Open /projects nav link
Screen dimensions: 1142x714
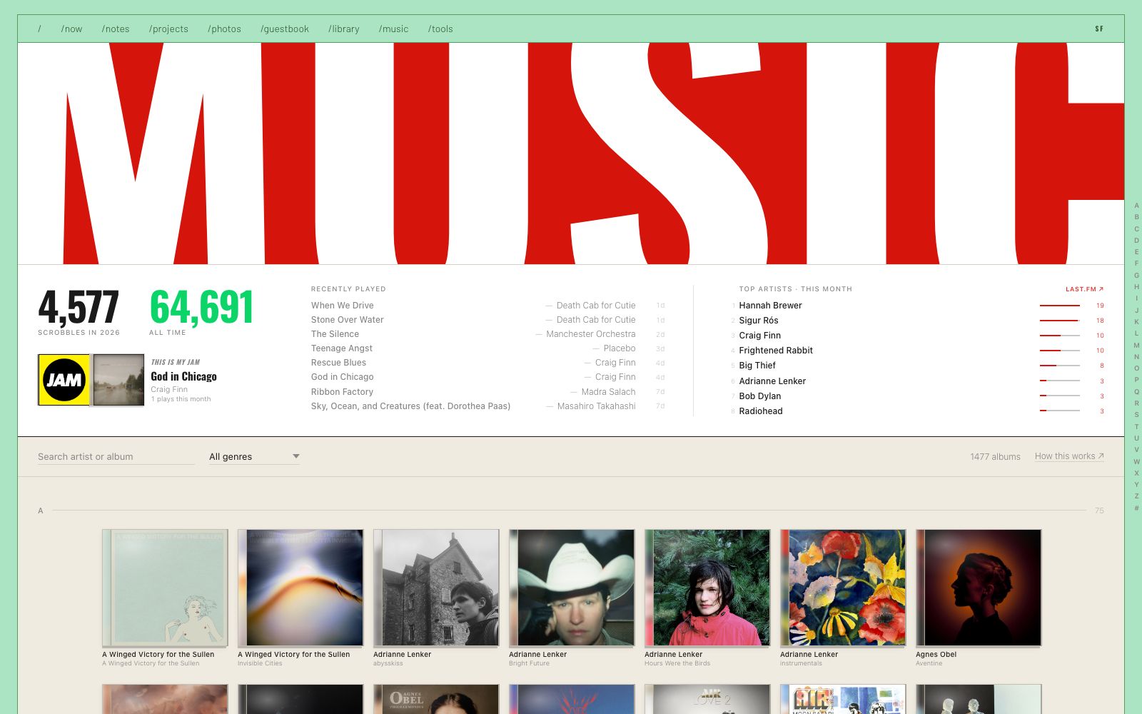pyautogui.click(x=168, y=29)
